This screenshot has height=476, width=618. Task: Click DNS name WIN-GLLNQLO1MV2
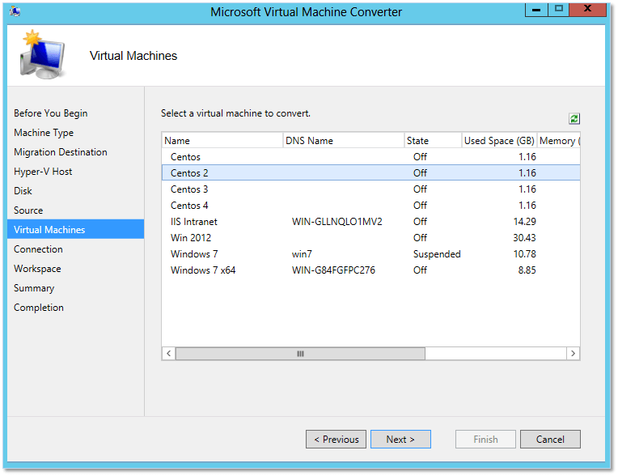pyautogui.click(x=337, y=222)
